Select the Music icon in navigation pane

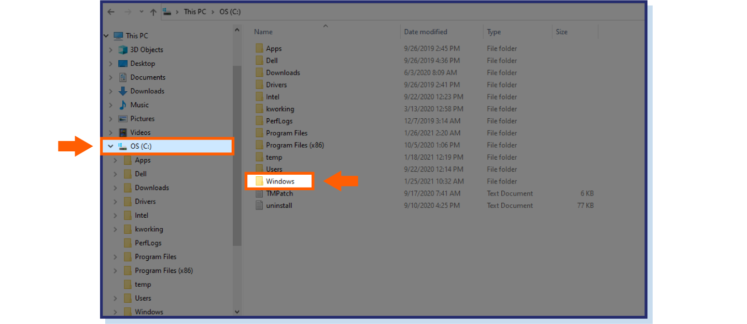tap(123, 105)
